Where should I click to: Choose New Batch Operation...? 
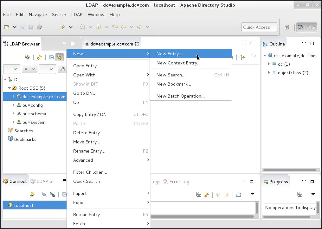tap(191, 96)
